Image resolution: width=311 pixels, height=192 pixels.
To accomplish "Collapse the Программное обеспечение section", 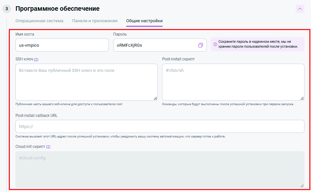I will pyautogui.click(x=300, y=9).
